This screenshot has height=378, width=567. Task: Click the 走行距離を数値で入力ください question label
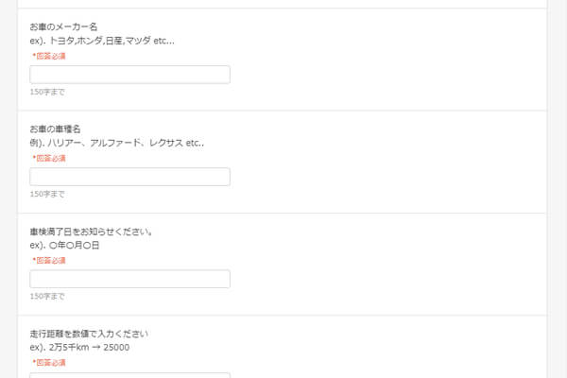click(x=89, y=334)
